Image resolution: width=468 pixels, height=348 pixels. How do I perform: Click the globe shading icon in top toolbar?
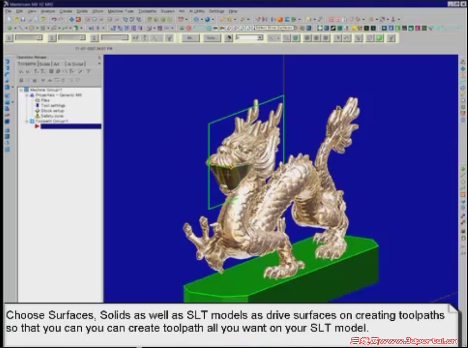pos(207,19)
